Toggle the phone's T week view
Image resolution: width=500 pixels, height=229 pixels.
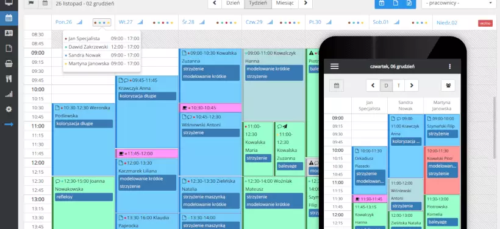coord(398,86)
